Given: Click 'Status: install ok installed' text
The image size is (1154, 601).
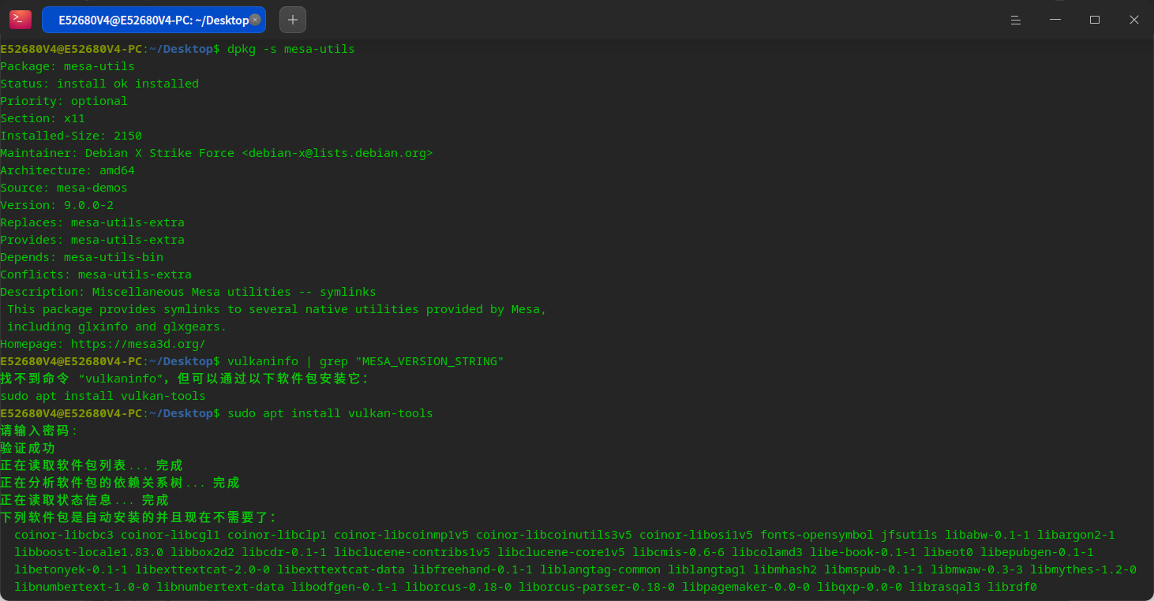Looking at the screenshot, I should [x=99, y=84].
